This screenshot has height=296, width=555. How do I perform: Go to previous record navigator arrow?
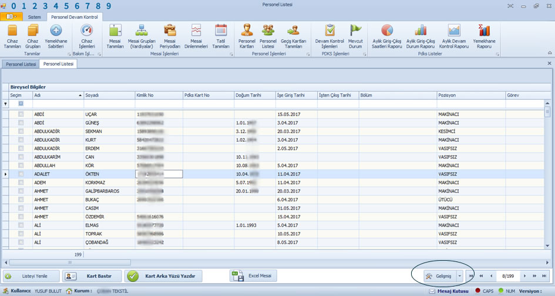point(492,276)
